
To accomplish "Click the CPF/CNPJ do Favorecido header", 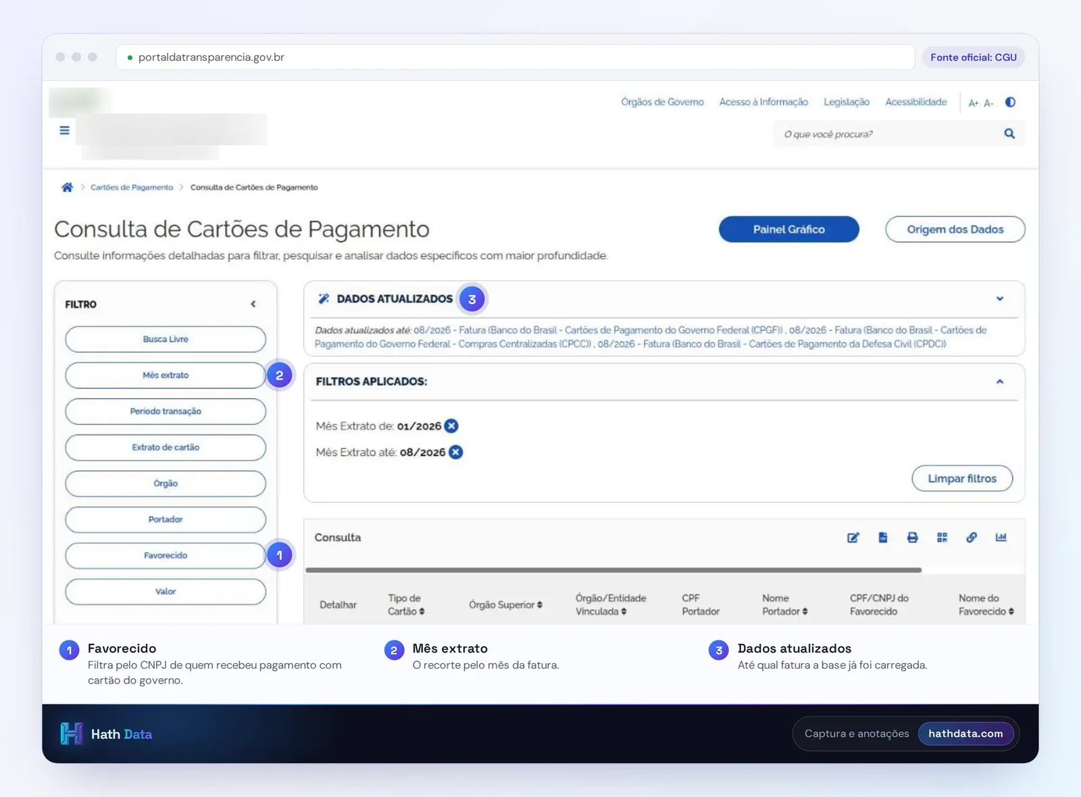I will pyautogui.click(x=879, y=605).
